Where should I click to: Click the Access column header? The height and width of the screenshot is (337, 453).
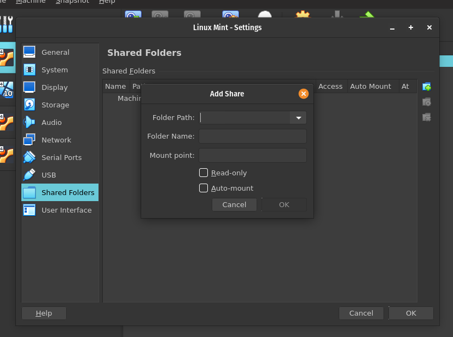coord(330,86)
